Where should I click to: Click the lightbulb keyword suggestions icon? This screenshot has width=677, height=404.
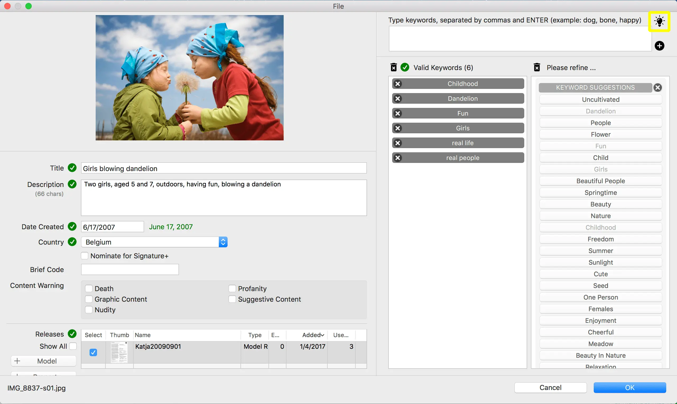(659, 21)
